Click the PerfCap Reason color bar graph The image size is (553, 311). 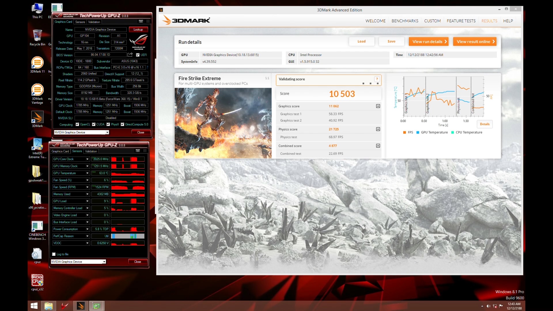pos(128,236)
